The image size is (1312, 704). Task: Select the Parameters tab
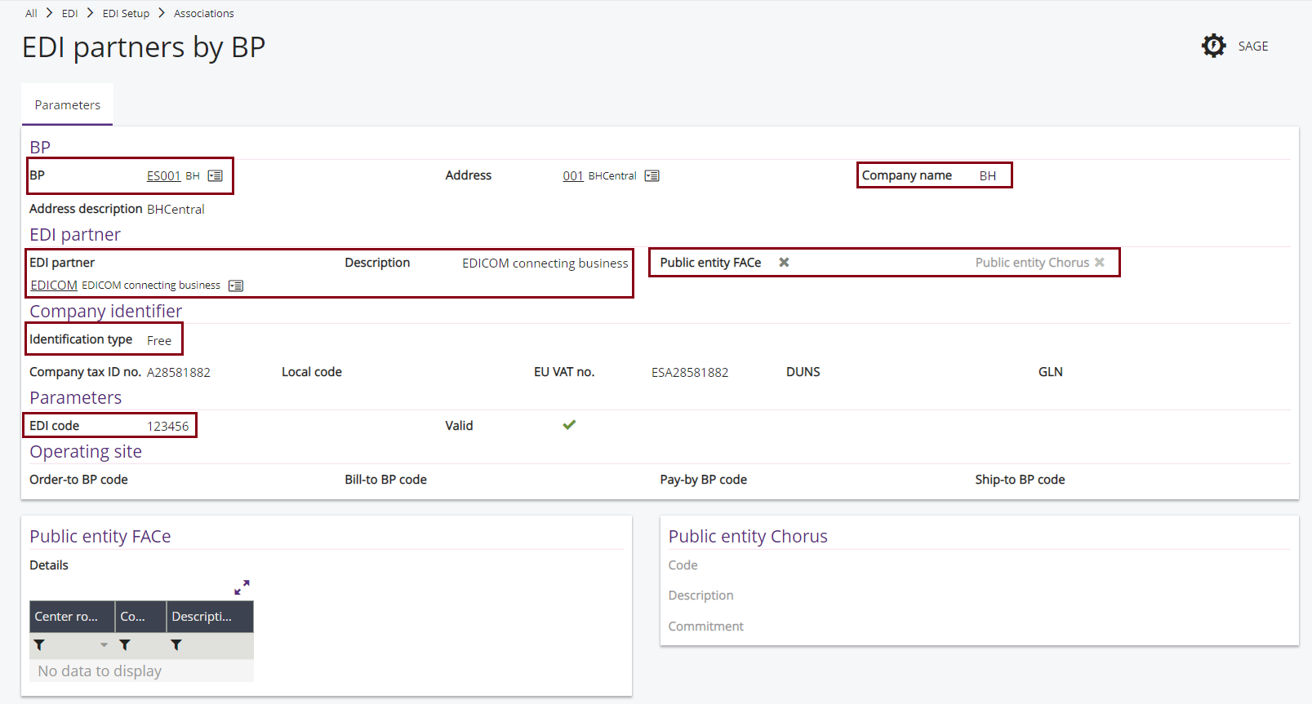tap(67, 105)
